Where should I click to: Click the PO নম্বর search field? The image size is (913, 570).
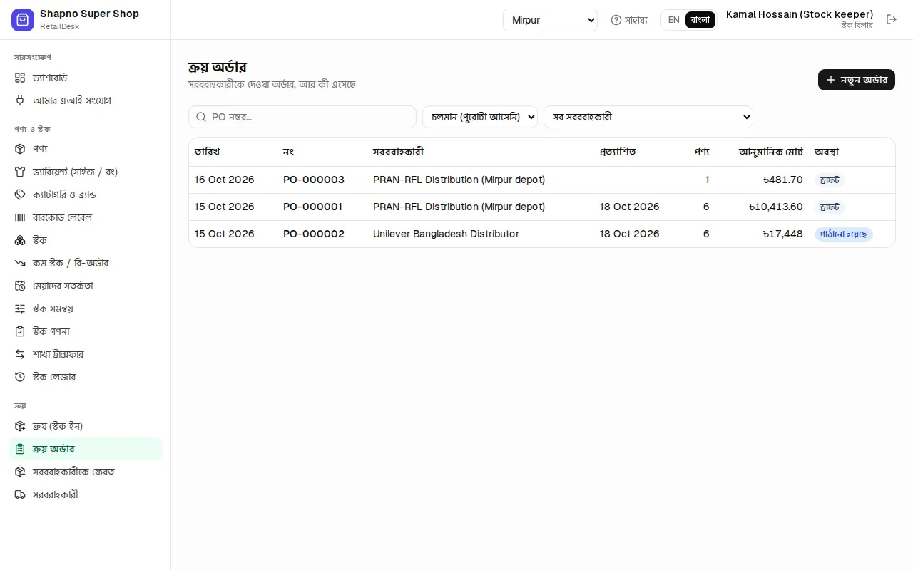click(x=302, y=117)
